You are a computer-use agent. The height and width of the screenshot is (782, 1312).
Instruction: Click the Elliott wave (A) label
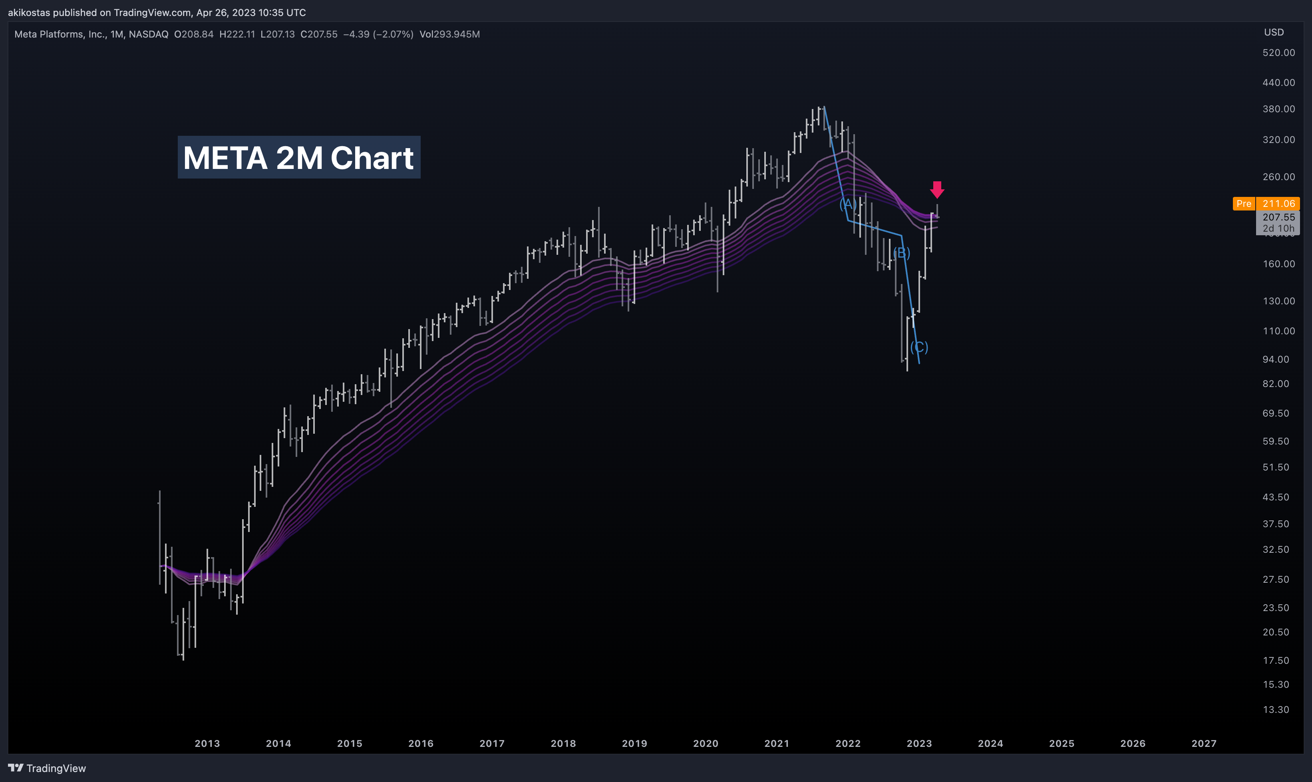848,204
